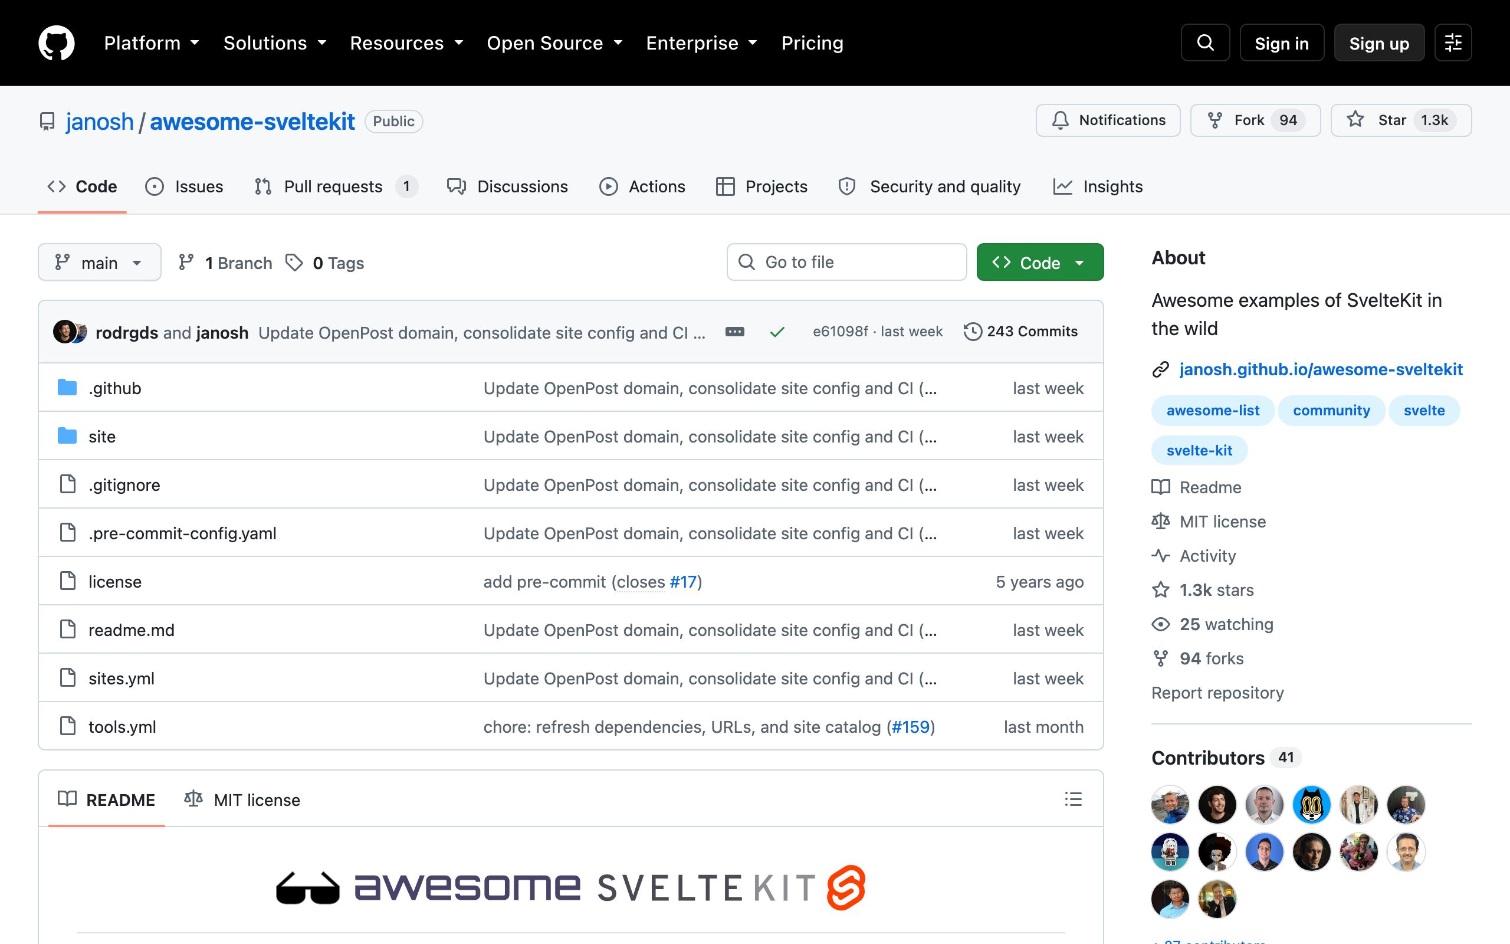View the 1 Branch list
This screenshot has height=944, width=1510.
pyautogui.click(x=225, y=263)
